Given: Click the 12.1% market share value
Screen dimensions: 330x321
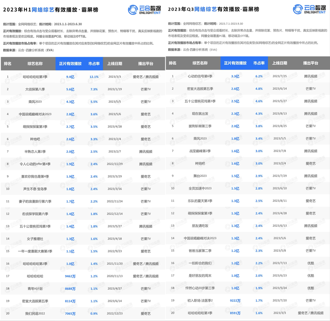Looking at the screenshot, I should tap(94, 77).
